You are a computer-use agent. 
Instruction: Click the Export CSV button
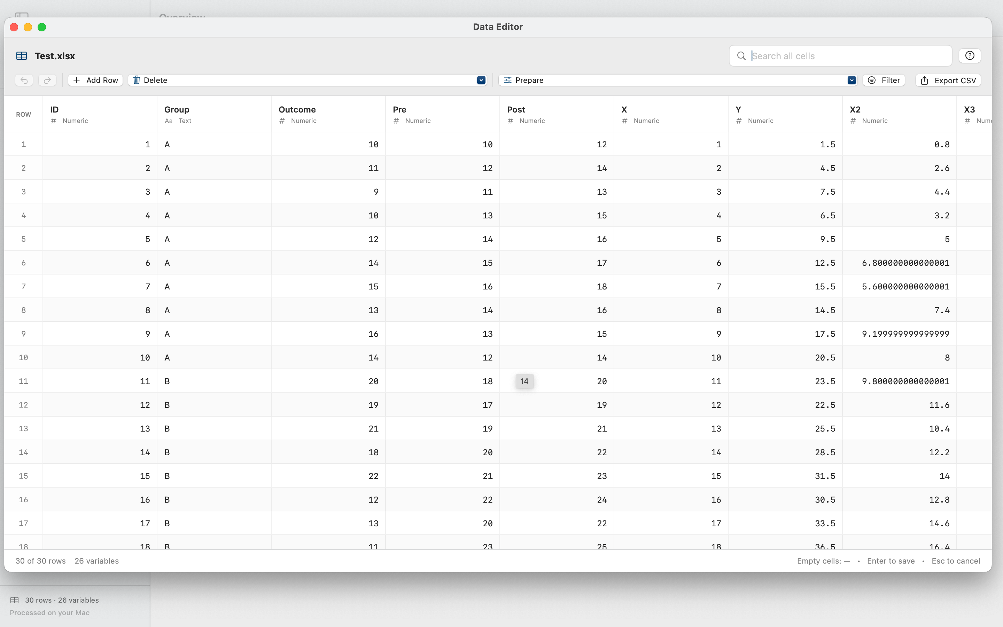tap(948, 80)
